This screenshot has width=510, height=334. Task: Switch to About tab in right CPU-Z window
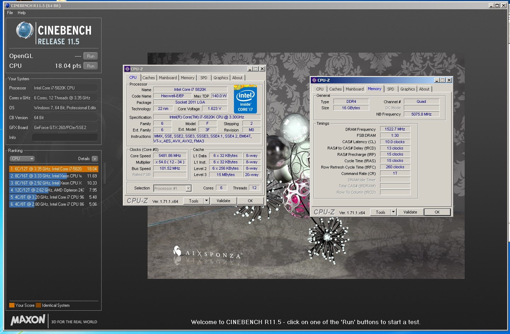point(424,89)
